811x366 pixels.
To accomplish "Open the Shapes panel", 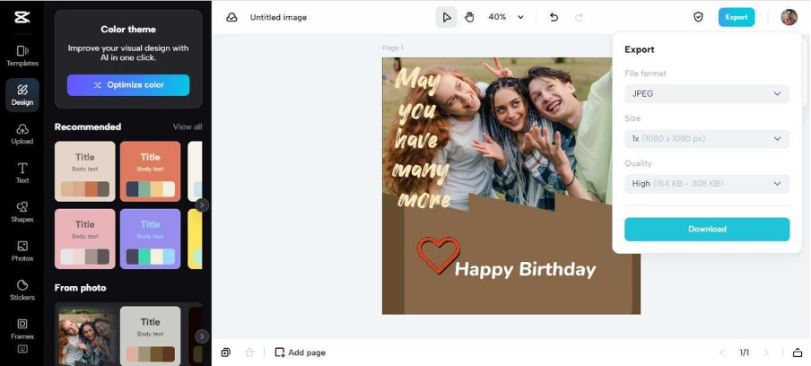I will (x=22, y=212).
